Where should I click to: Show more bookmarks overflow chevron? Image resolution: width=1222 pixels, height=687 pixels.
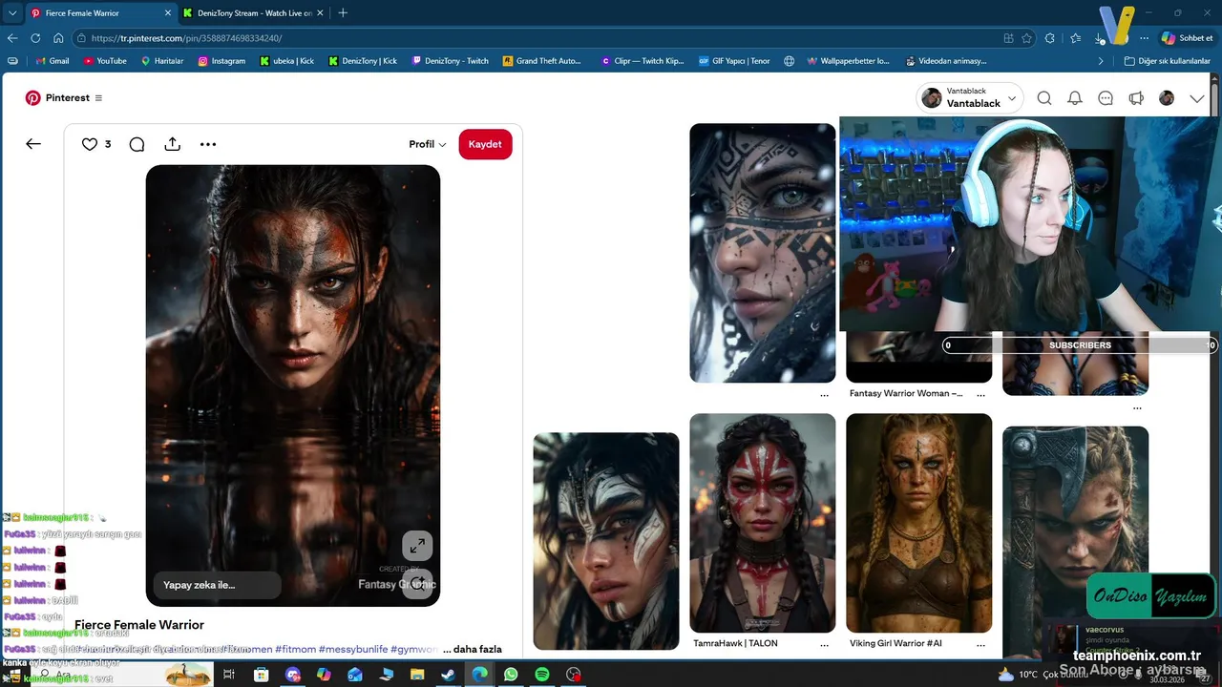click(1101, 61)
